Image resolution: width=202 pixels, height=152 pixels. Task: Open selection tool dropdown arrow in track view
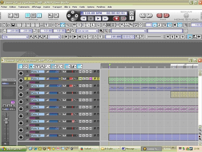(34, 67)
